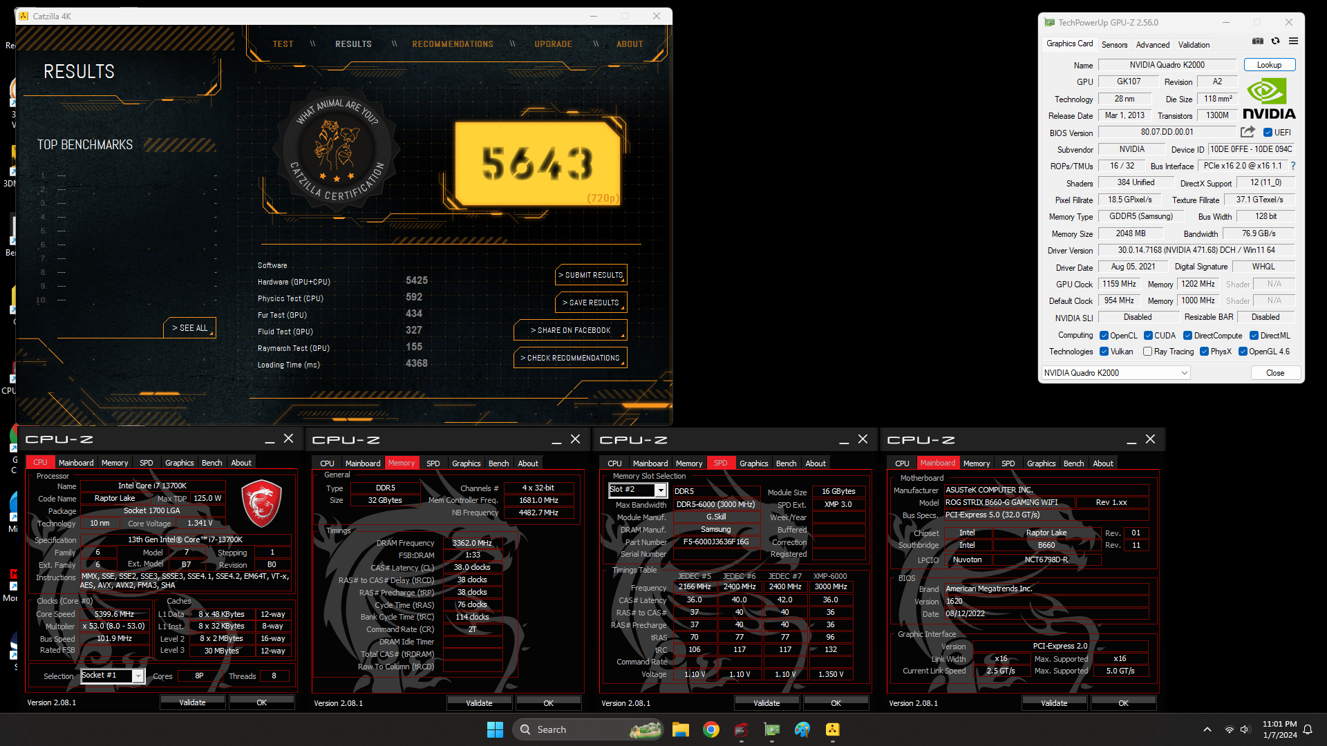Toggle the Vulkan checkbox
1327x746 pixels.
pyautogui.click(x=1104, y=352)
